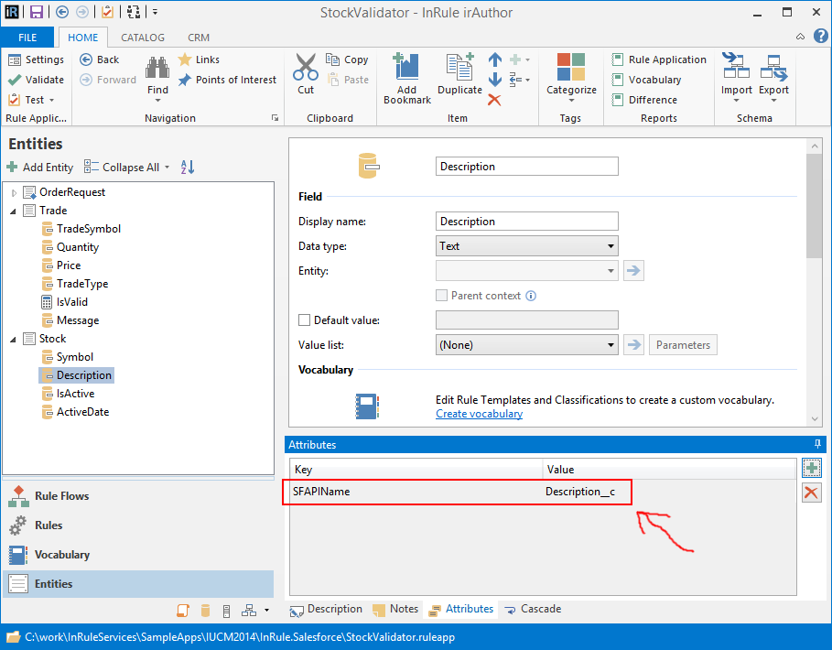Expand the OrderRequest entity node
832x650 pixels.
click(15, 192)
